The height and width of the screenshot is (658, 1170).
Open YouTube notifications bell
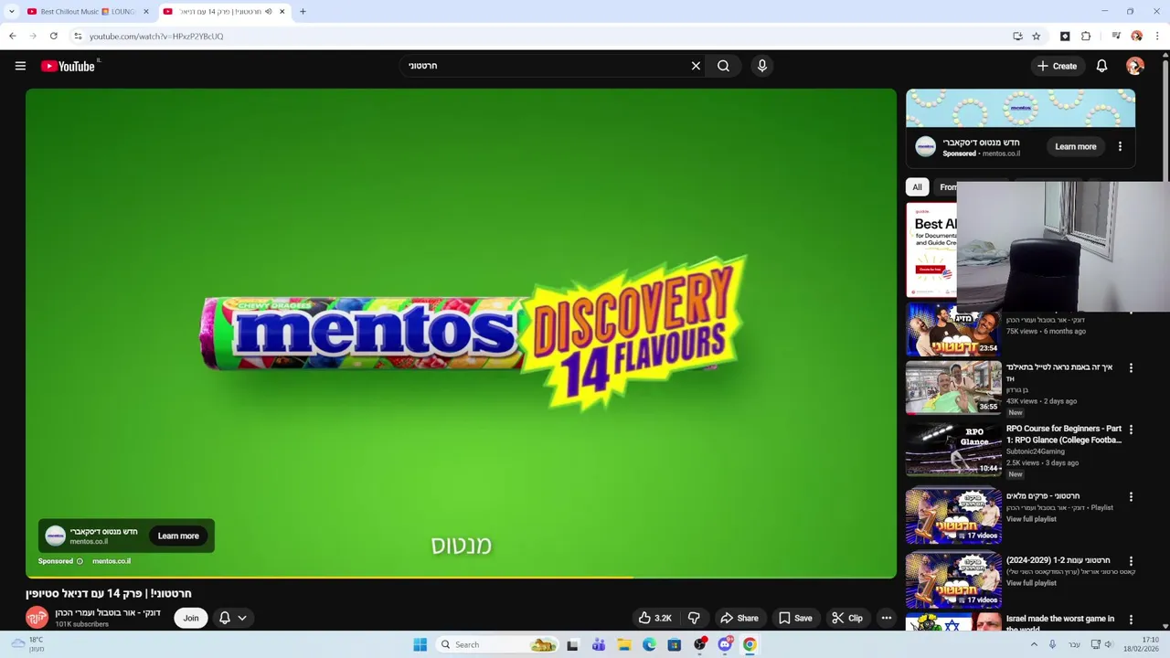point(1101,66)
